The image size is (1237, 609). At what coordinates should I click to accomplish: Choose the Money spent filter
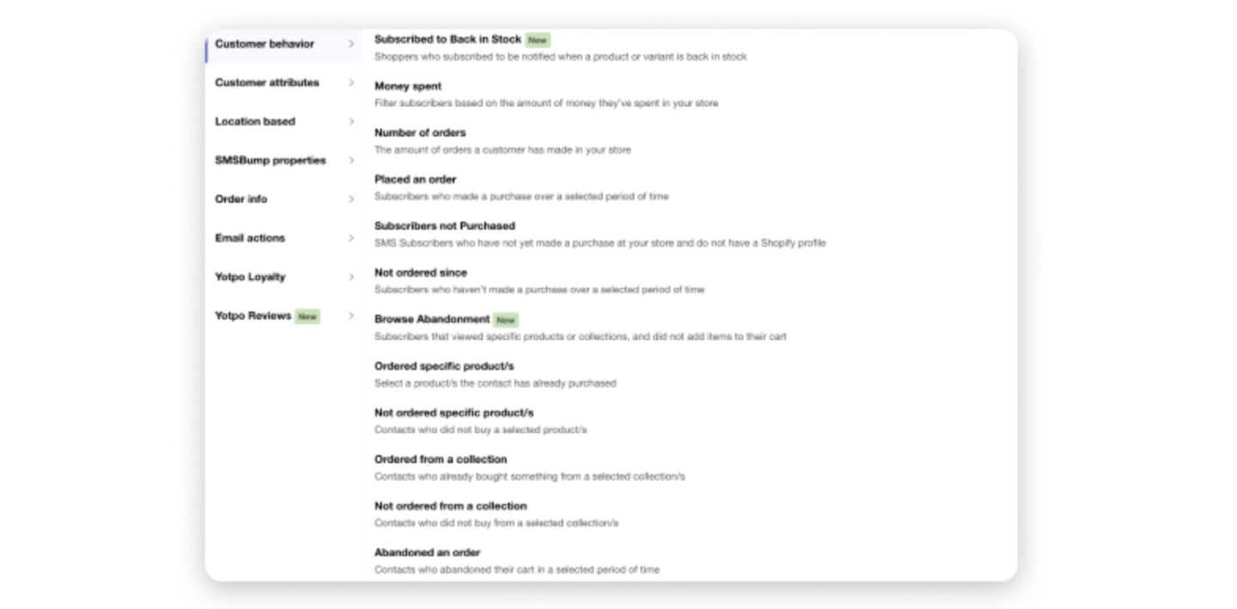[x=407, y=86]
